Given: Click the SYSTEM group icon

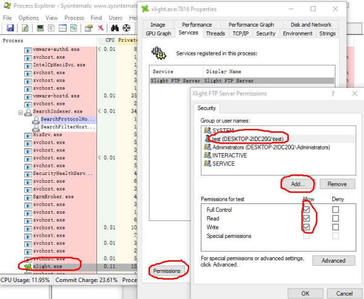Looking at the screenshot, I should tap(207, 130).
